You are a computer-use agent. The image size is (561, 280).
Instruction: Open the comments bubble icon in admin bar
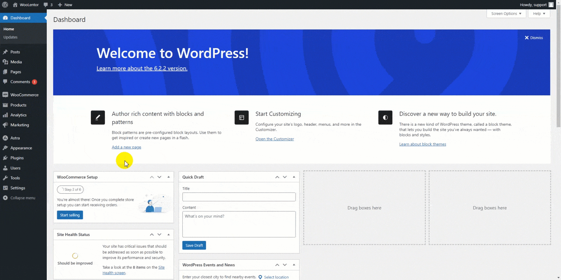pos(46,5)
